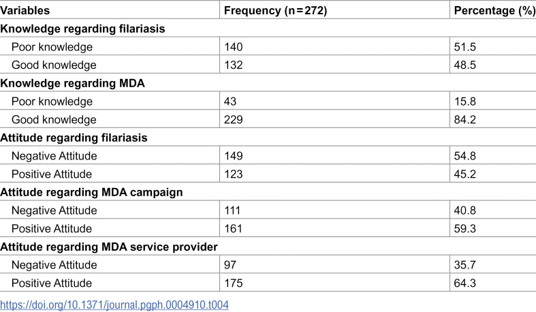Click the Attitude regarding MDA campaign heading
The image size is (536, 312).
point(91,192)
